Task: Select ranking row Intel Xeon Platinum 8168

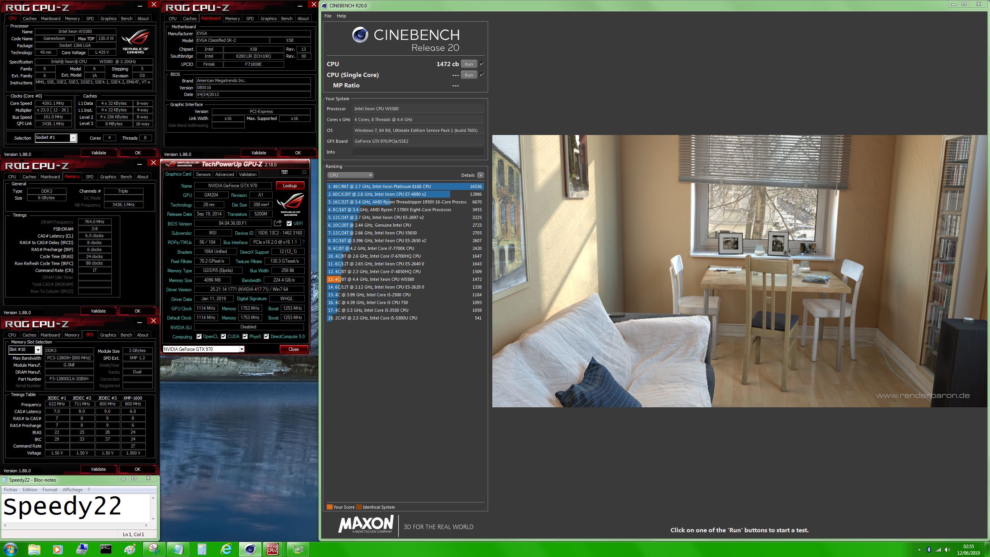Action: click(x=405, y=186)
